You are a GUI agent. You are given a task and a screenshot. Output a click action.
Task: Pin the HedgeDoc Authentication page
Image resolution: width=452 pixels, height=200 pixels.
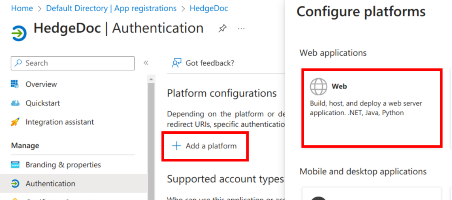click(x=223, y=29)
